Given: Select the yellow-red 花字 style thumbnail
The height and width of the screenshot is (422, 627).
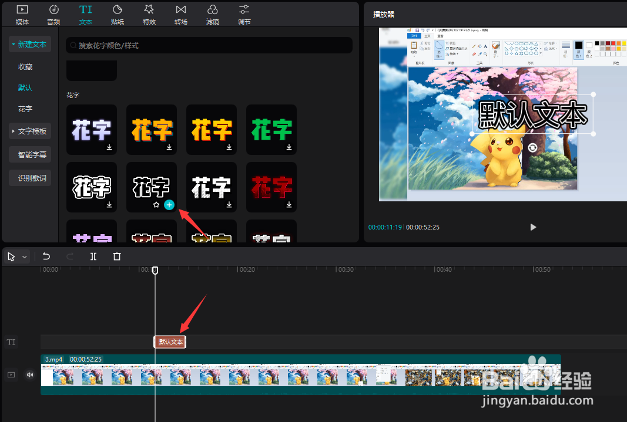Looking at the screenshot, I should click(x=212, y=129).
